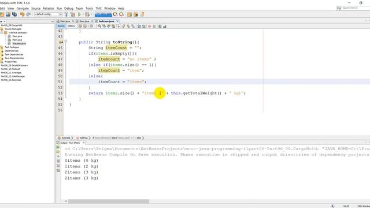Click the TMC submit icon near toolbar end

tap(142, 14)
